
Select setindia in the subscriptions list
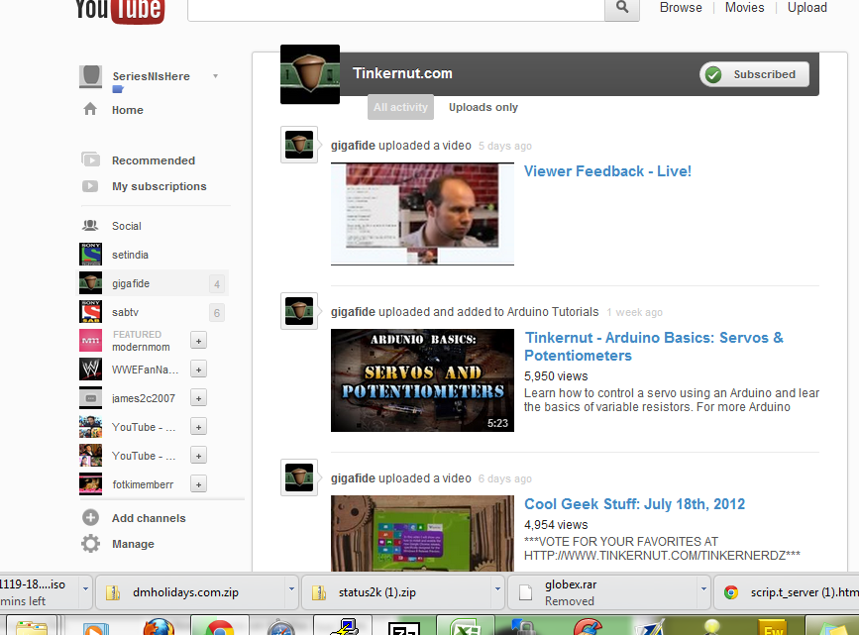pos(130,255)
